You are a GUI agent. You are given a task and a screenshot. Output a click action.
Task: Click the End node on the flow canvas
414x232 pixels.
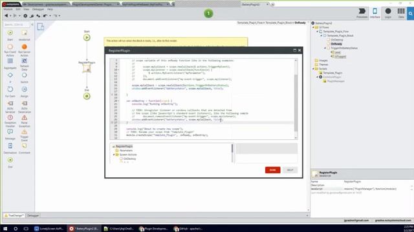[x=87, y=96]
